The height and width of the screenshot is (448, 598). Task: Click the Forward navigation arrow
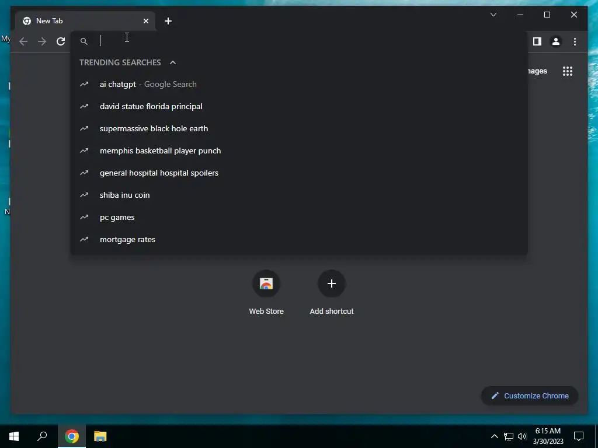42,41
